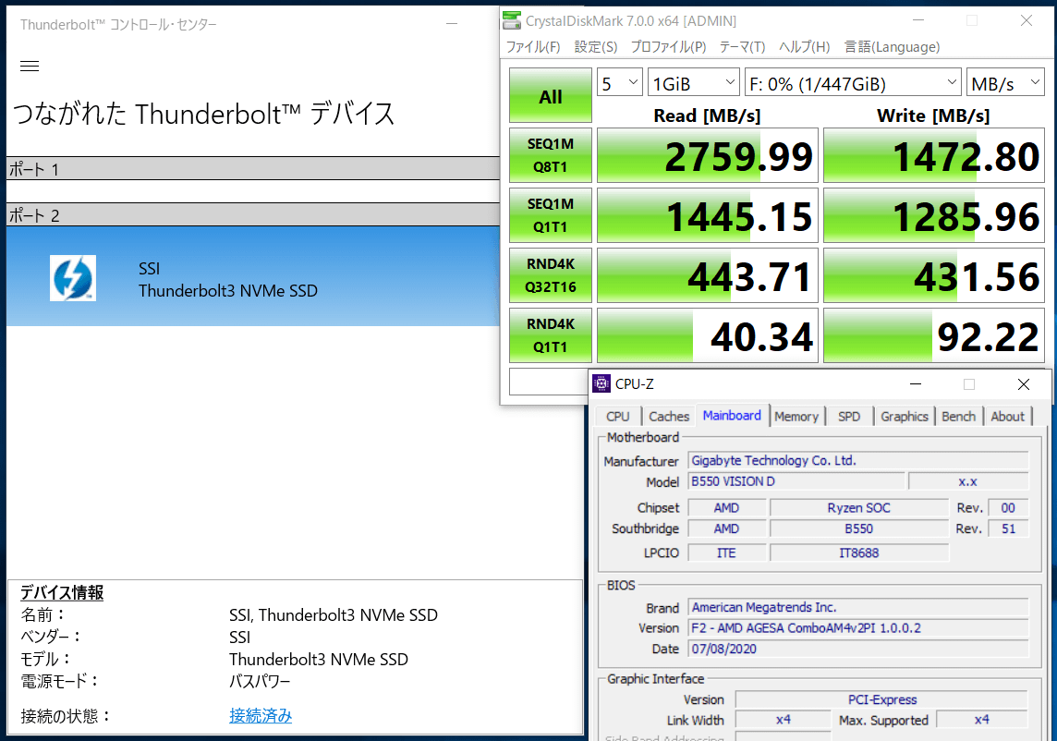Viewport: 1057px width, 741px height.
Task: Click the CPU-Z title bar icon
Action: coord(601,383)
